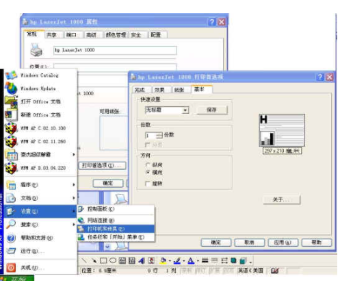
Task: Select the Line drawing tool
Action: coord(84,260)
